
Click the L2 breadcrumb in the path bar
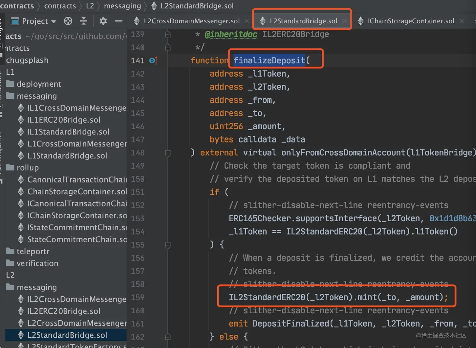pos(90,6)
